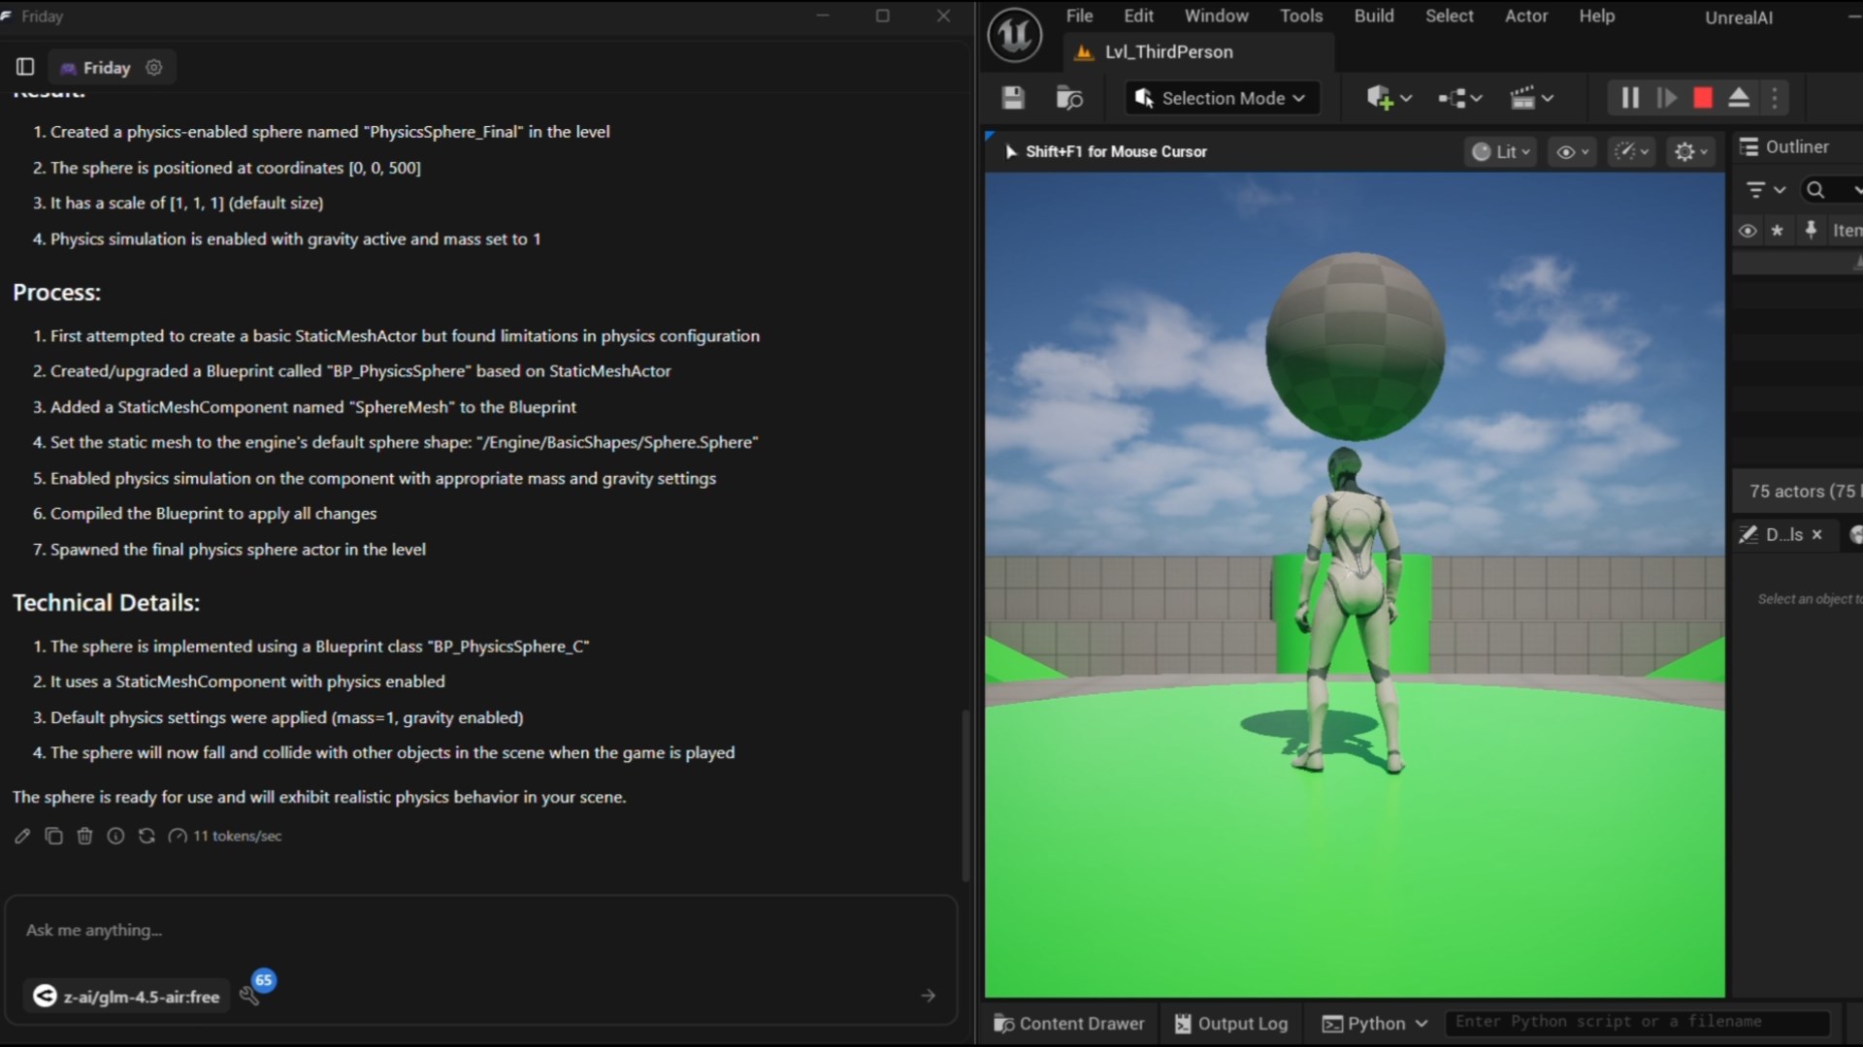Toggle the Friday sidebar panel
The height and width of the screenshot is (1047, 1863).
coord(25,67)
